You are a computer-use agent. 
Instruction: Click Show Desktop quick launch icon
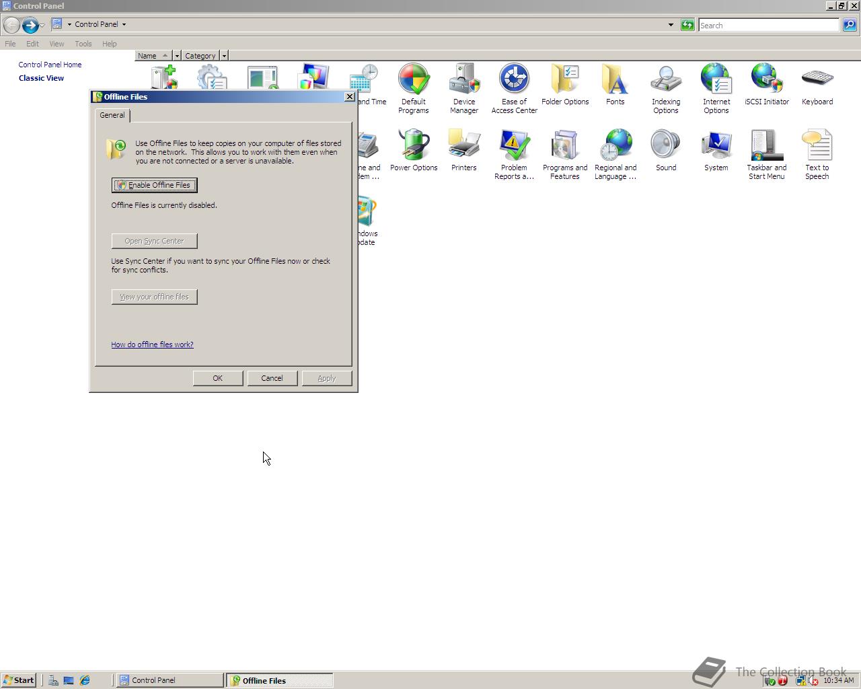(x=69, y=680)
